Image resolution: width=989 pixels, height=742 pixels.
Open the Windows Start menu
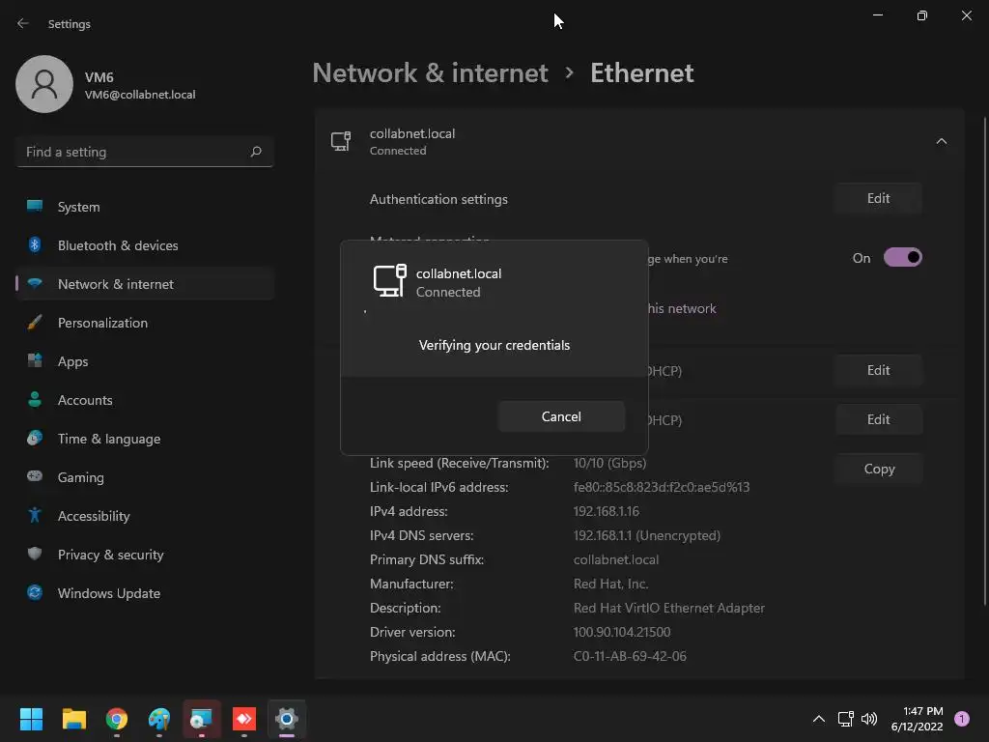pyautogui.click(x=31, y=719)
